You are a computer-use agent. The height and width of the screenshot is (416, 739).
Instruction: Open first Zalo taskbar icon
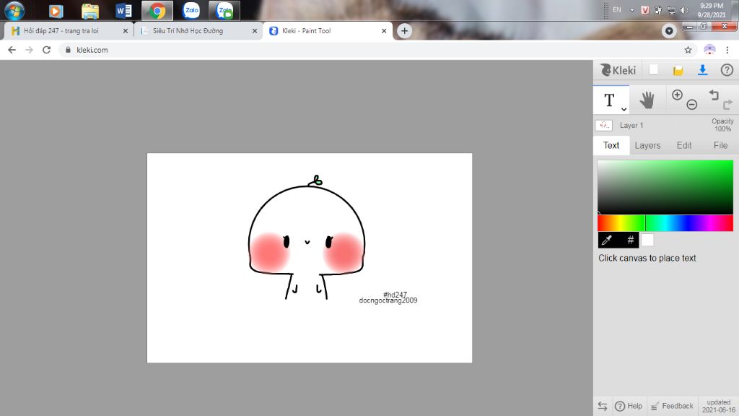(x=191, y=10)
